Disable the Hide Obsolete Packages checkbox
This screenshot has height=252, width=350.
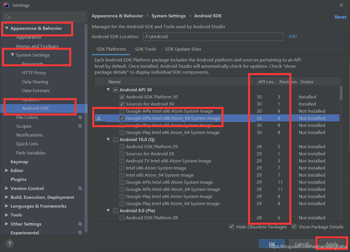tap(232, 227)
